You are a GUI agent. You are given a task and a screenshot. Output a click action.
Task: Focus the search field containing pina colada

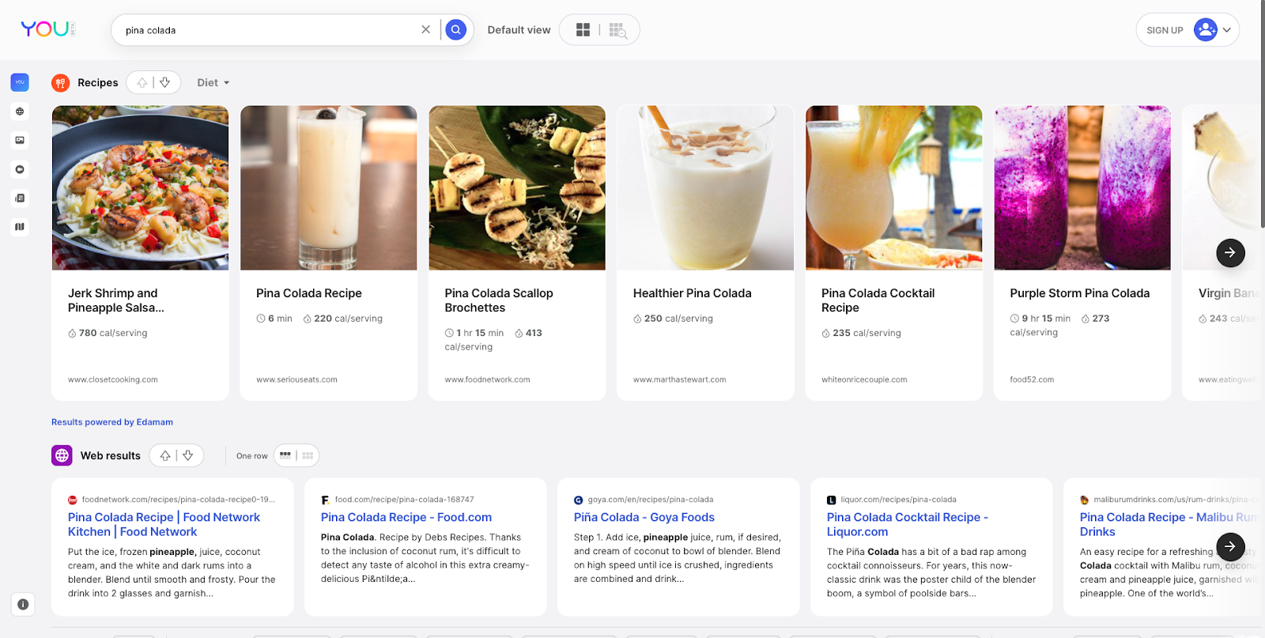coord(269,30)
